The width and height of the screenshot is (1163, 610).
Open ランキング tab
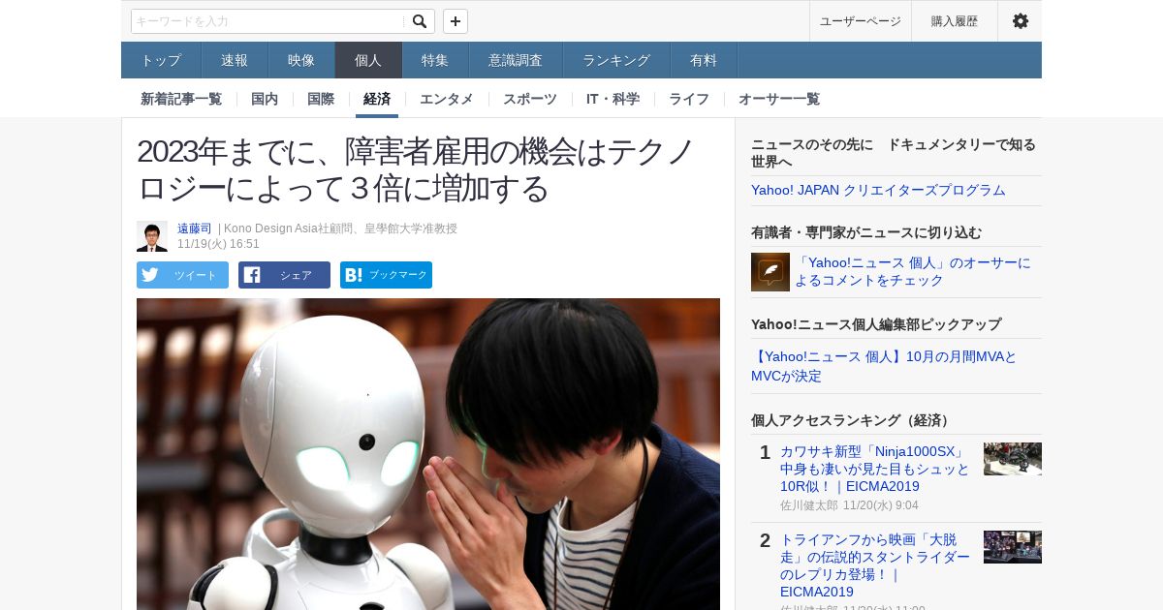pos(616,60)
